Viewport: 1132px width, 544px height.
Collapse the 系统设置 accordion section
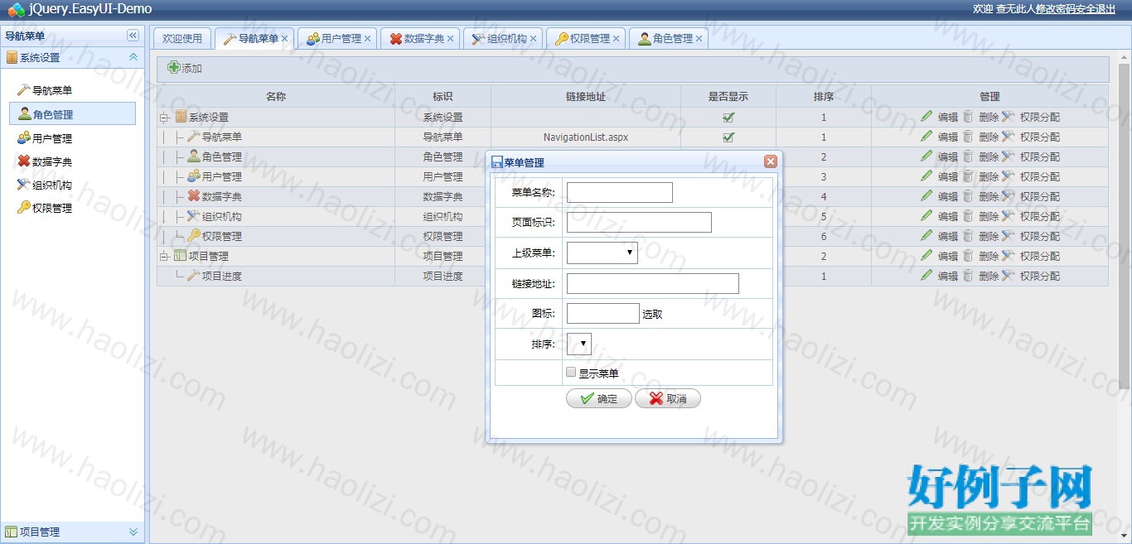[133, 57]
